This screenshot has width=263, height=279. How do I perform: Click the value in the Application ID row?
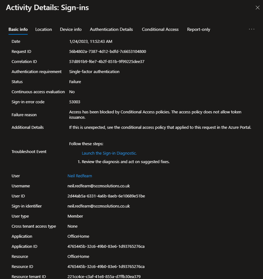tap(106, 246)
